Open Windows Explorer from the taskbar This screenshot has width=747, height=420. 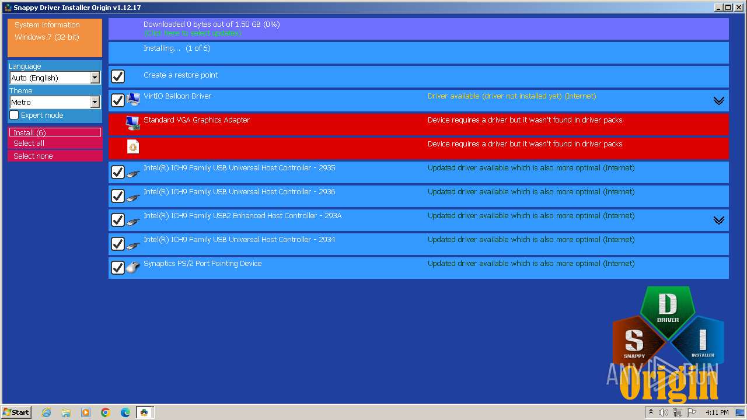[66, 412]
